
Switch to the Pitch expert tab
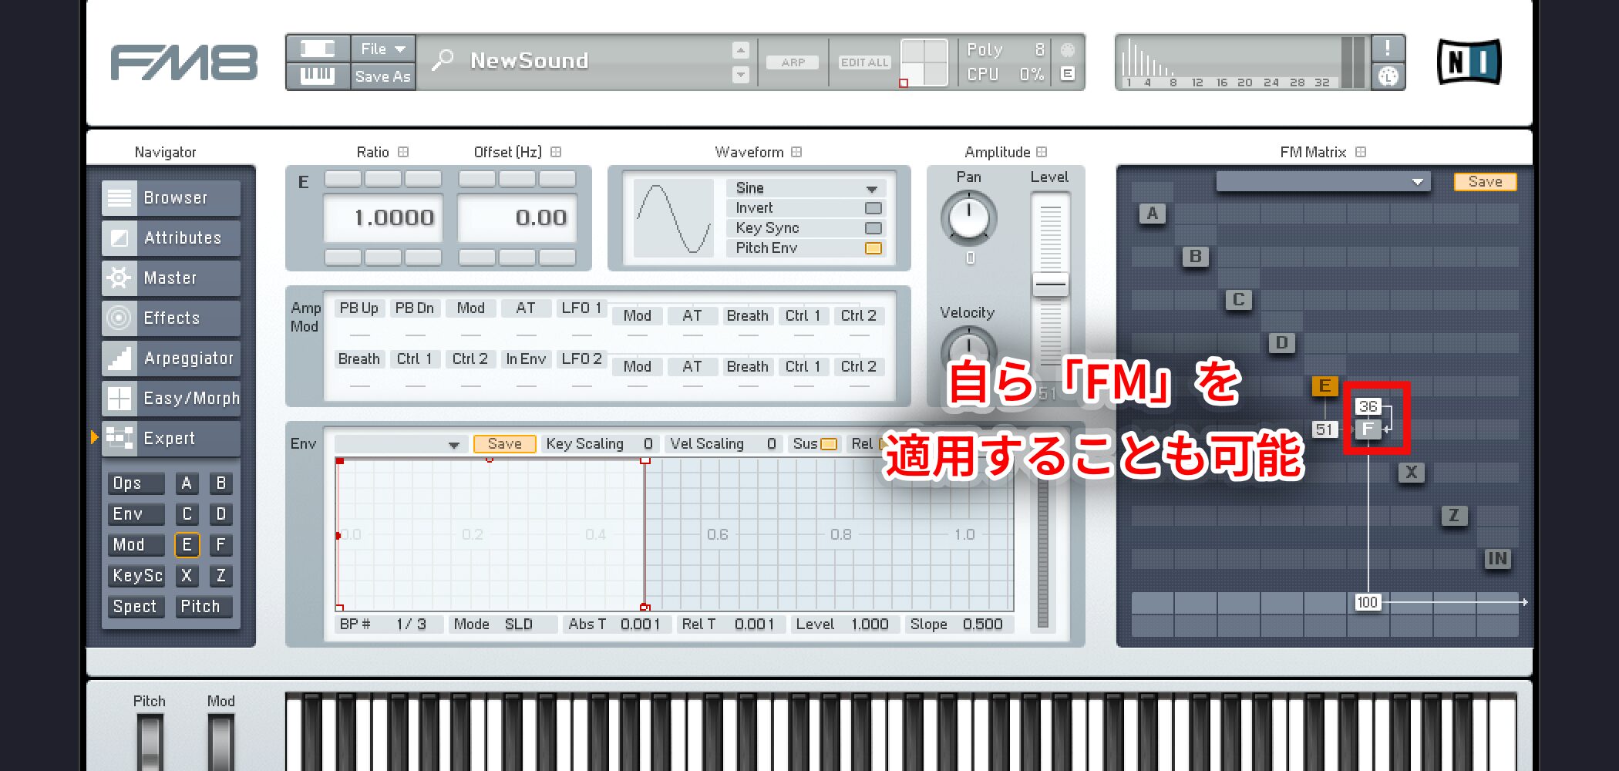tap(204, 607)
